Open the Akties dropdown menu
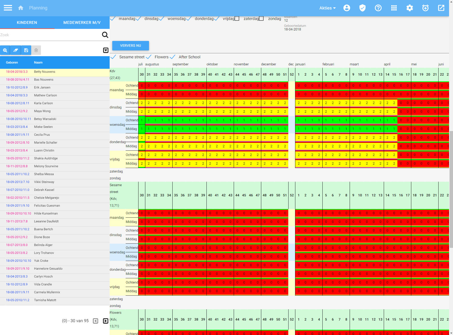453x335 pixels. pos(327,8)
